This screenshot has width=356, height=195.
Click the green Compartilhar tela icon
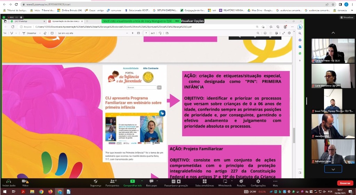click(x=132, y=181)
